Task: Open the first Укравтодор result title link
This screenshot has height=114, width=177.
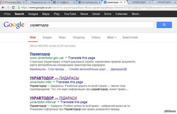Action: (x=40, y=54)
